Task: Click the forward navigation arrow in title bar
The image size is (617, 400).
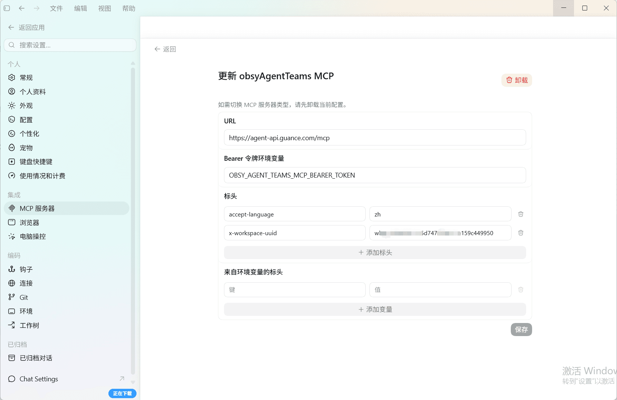Action: point(37,8)
